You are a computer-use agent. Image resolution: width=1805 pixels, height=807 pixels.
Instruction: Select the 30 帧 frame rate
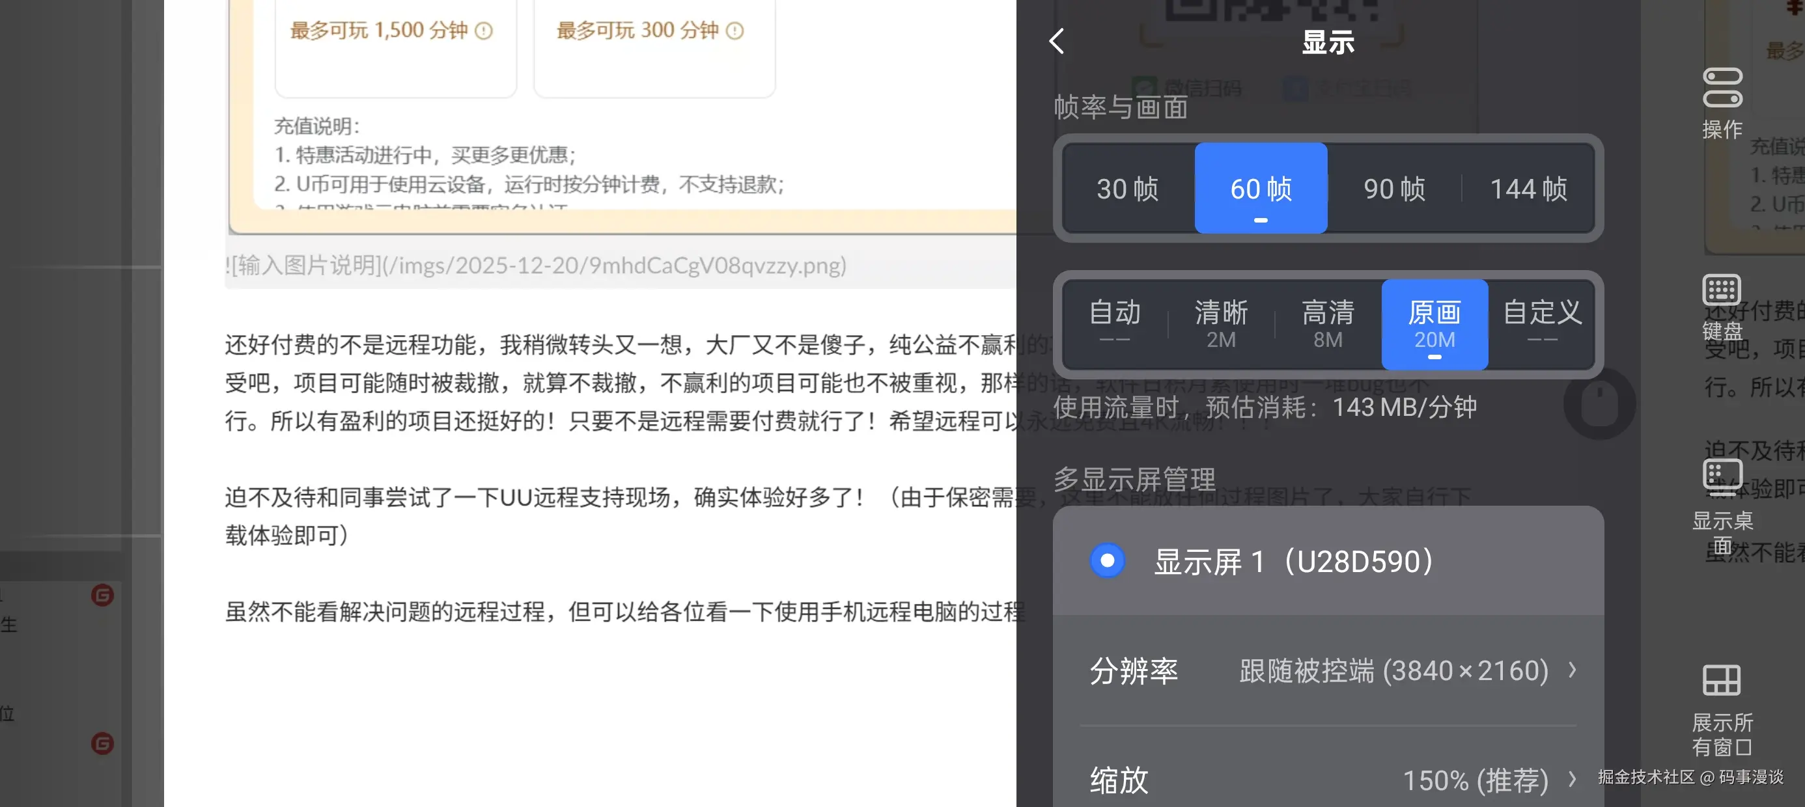tap(1127, 189)
